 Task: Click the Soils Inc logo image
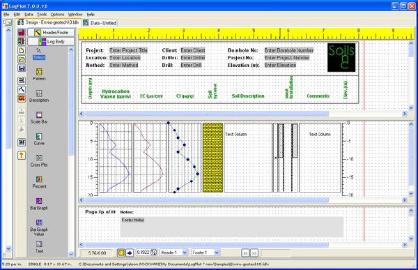(x=341, y=57)
